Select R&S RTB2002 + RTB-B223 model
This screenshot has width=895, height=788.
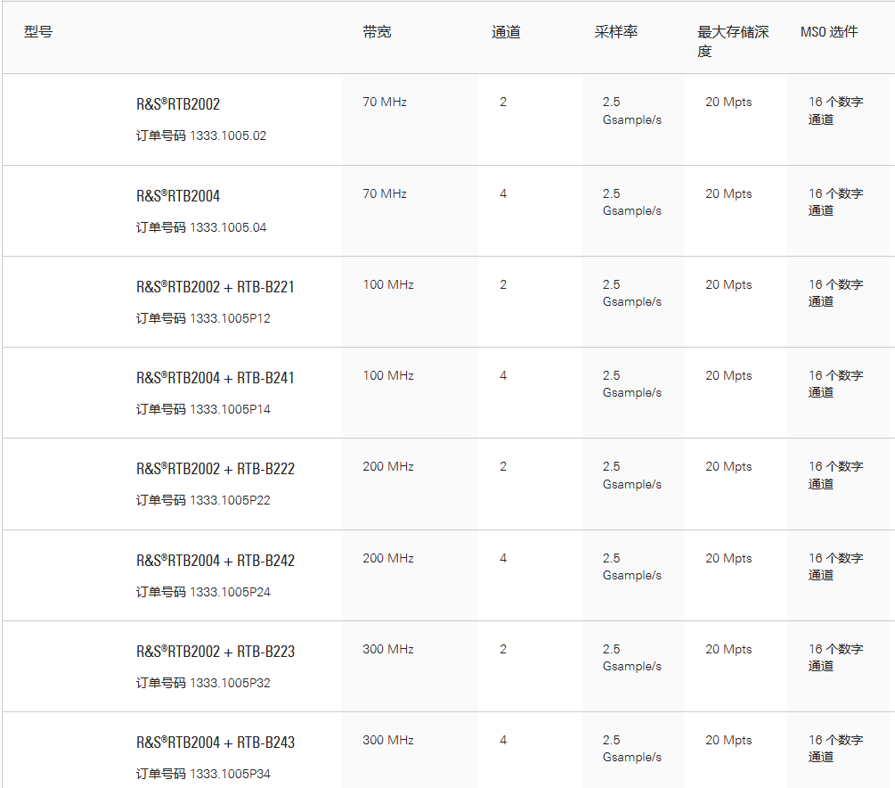216,652
